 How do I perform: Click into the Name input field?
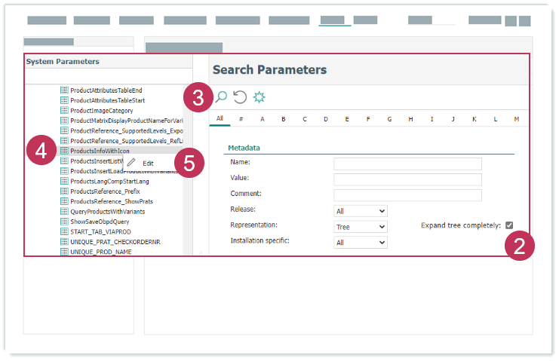click(407, 164)
